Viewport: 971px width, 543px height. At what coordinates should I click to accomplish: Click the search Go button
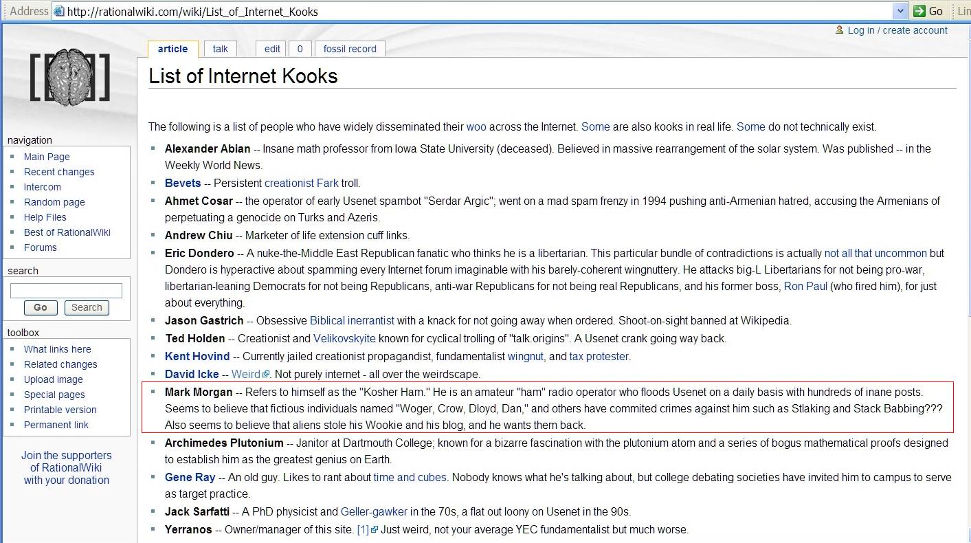pyautogui.click(x=41, y=308)
